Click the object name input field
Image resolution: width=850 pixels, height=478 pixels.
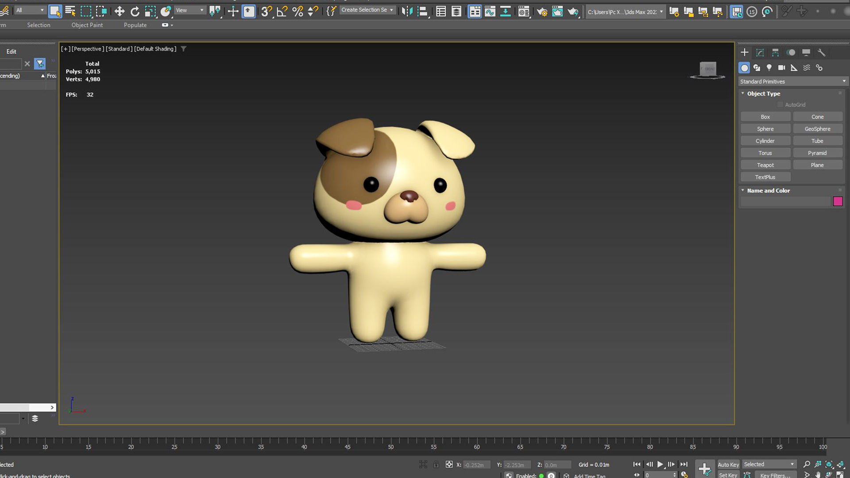(785, 201)
